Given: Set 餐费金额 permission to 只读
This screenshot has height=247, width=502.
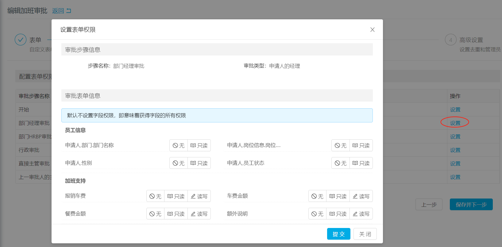Looking at the screenshot, I should (x=176, y=214).
